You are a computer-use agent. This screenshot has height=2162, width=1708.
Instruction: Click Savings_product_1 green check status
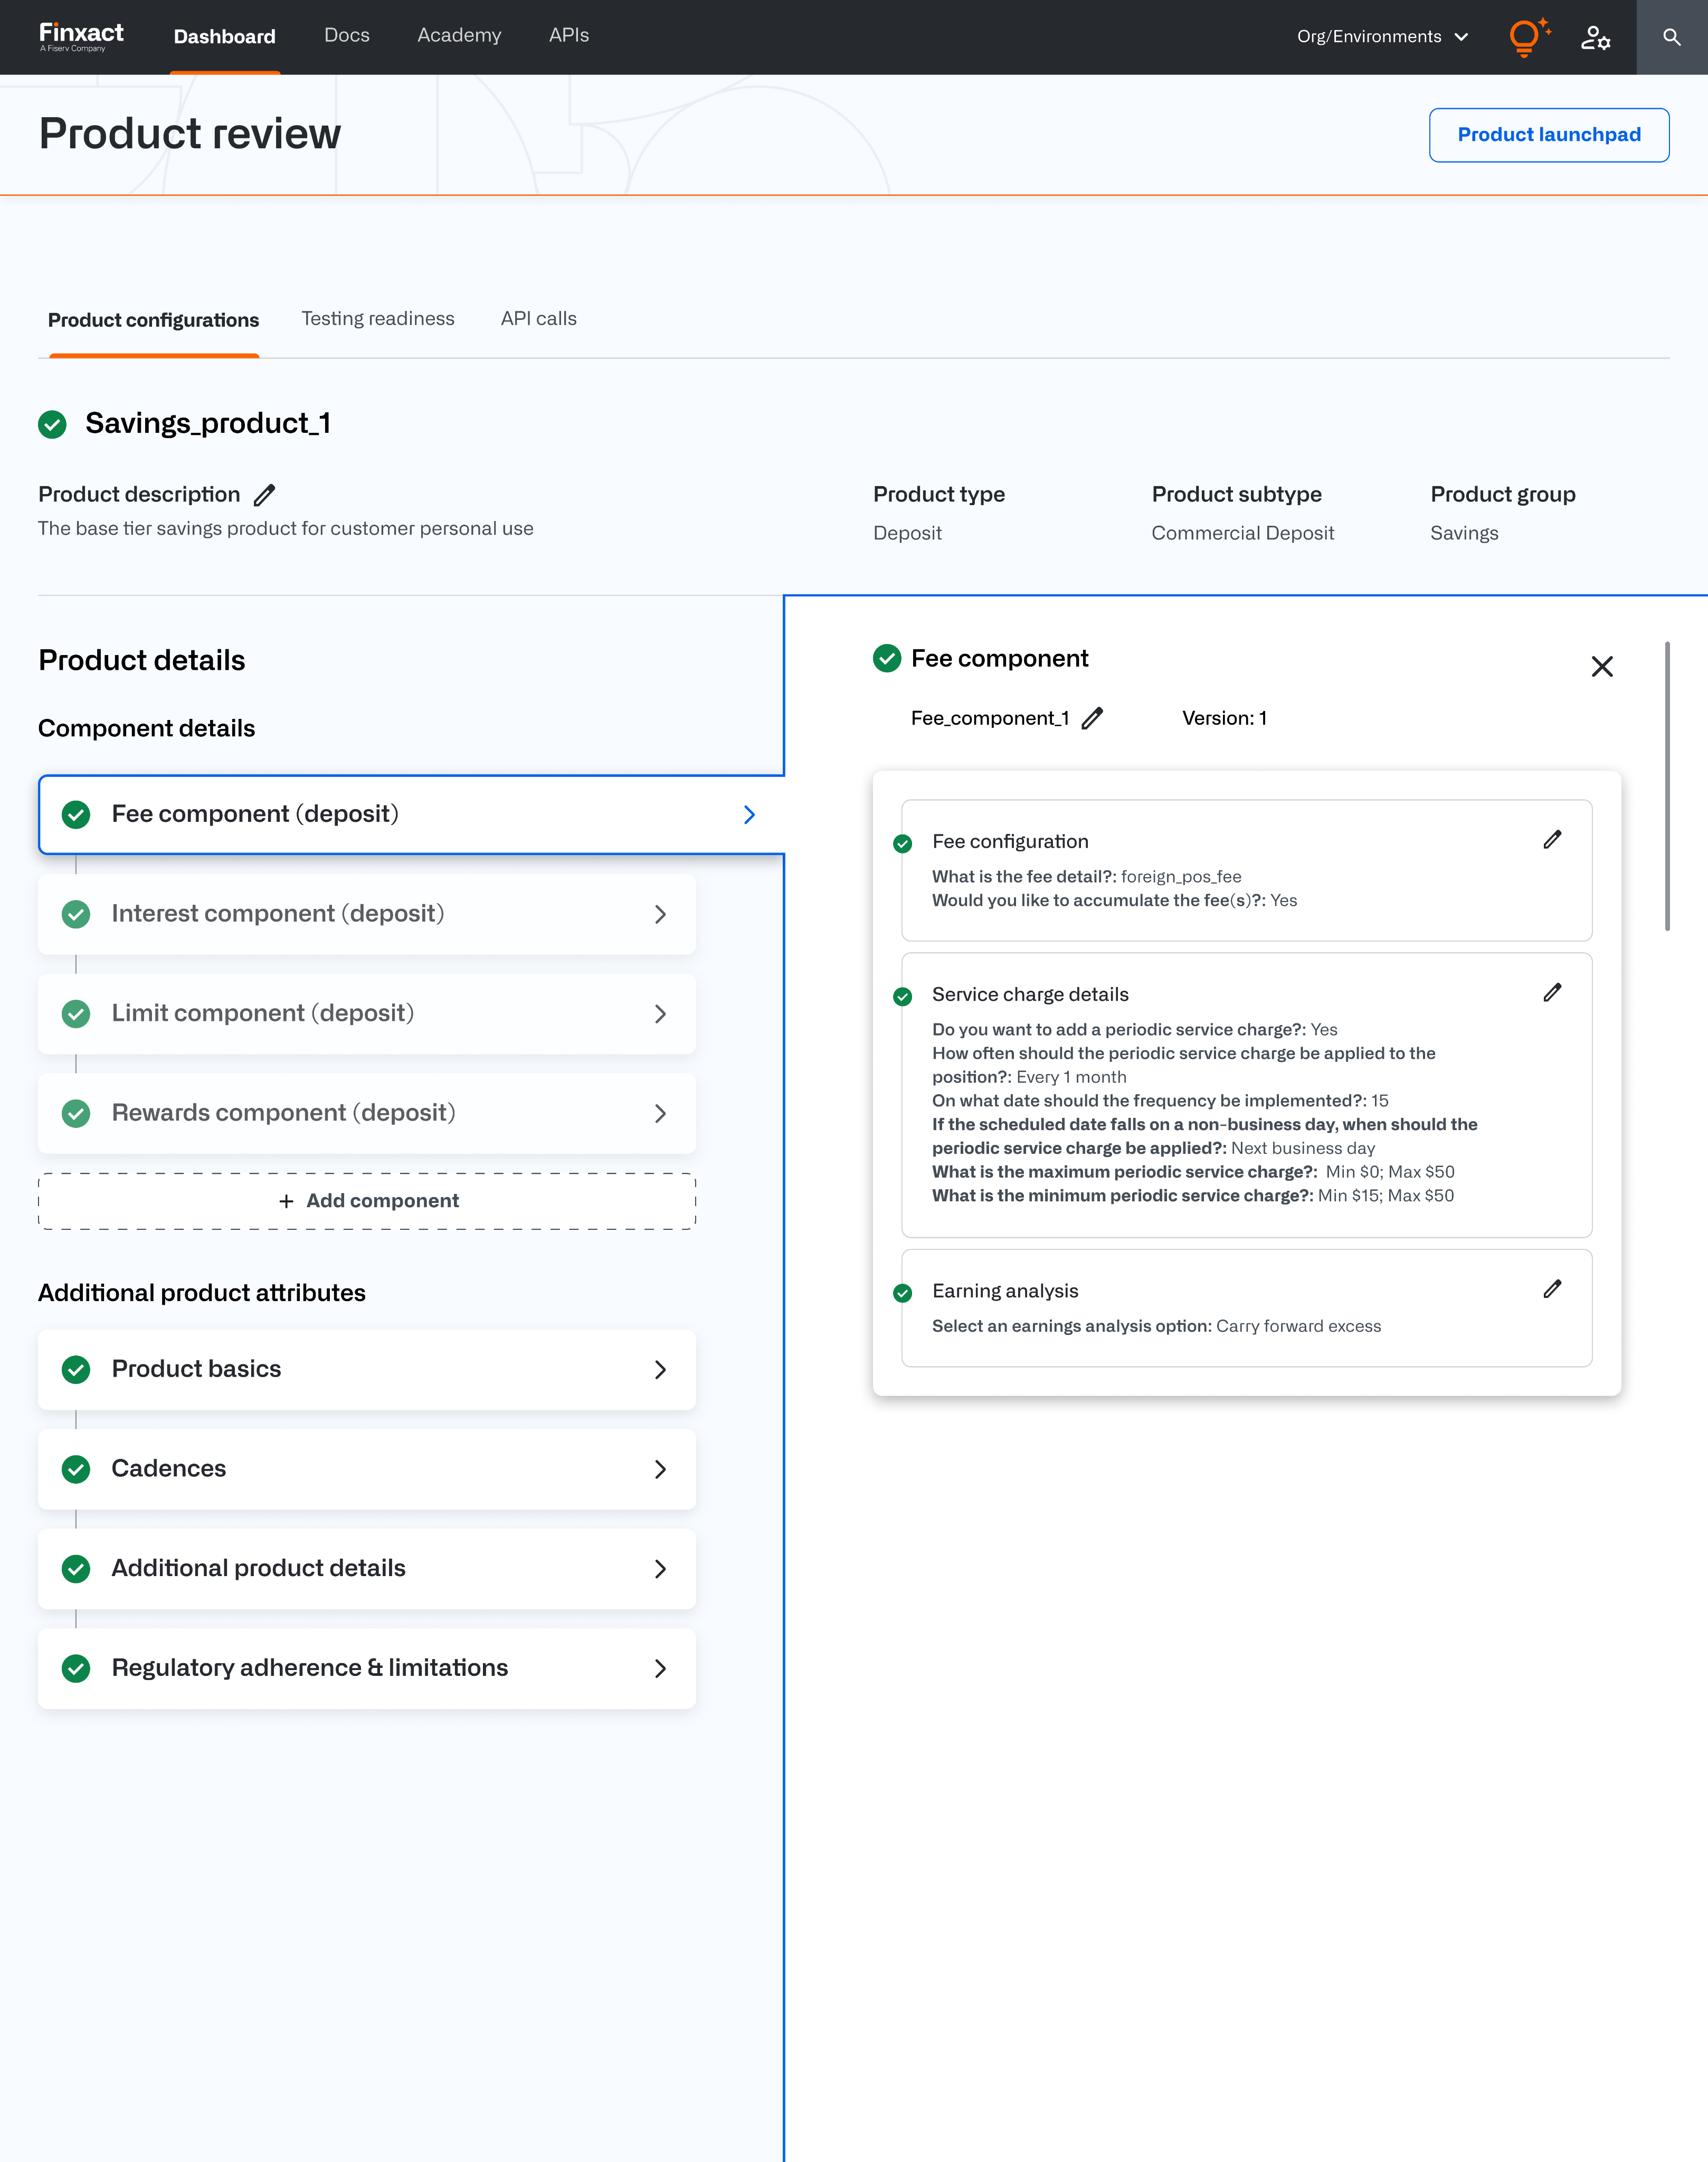click(x=52, y=424)
